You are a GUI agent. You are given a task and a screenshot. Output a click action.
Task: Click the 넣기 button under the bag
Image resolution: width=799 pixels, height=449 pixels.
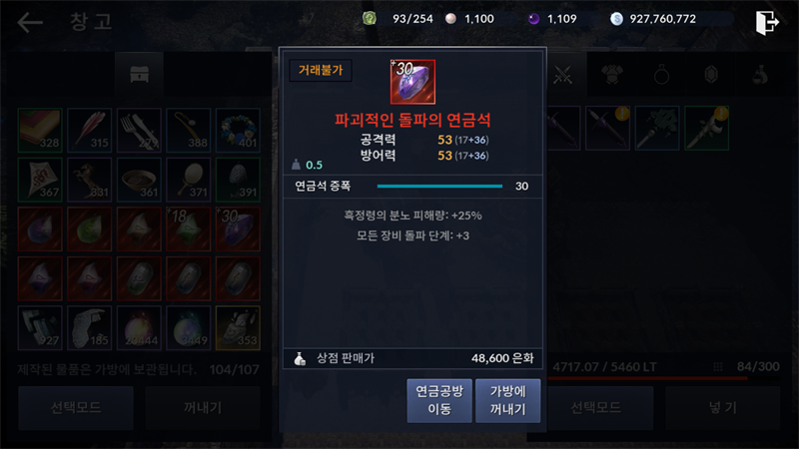point(722,408)
